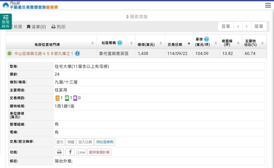Click remark 陽台外推;

coord(64,161)
